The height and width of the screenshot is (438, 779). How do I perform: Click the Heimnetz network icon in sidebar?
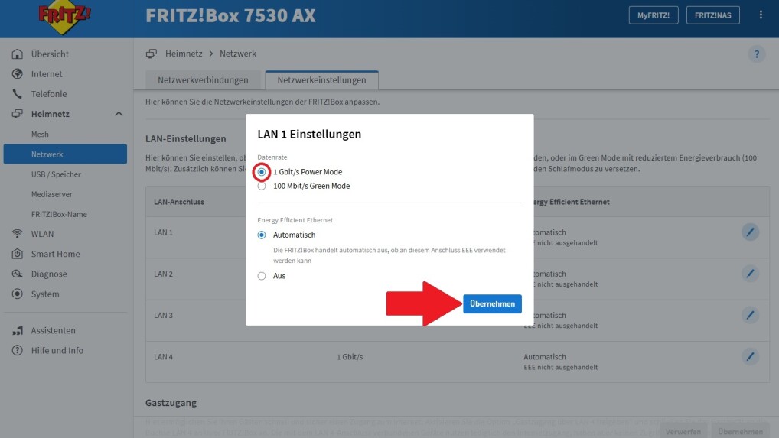(x=18, y=114)
